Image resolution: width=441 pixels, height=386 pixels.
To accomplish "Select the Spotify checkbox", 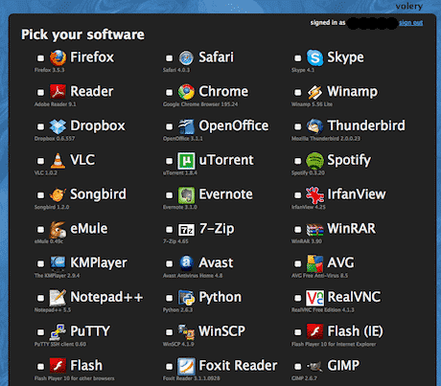I will click(x=297, y=161).
